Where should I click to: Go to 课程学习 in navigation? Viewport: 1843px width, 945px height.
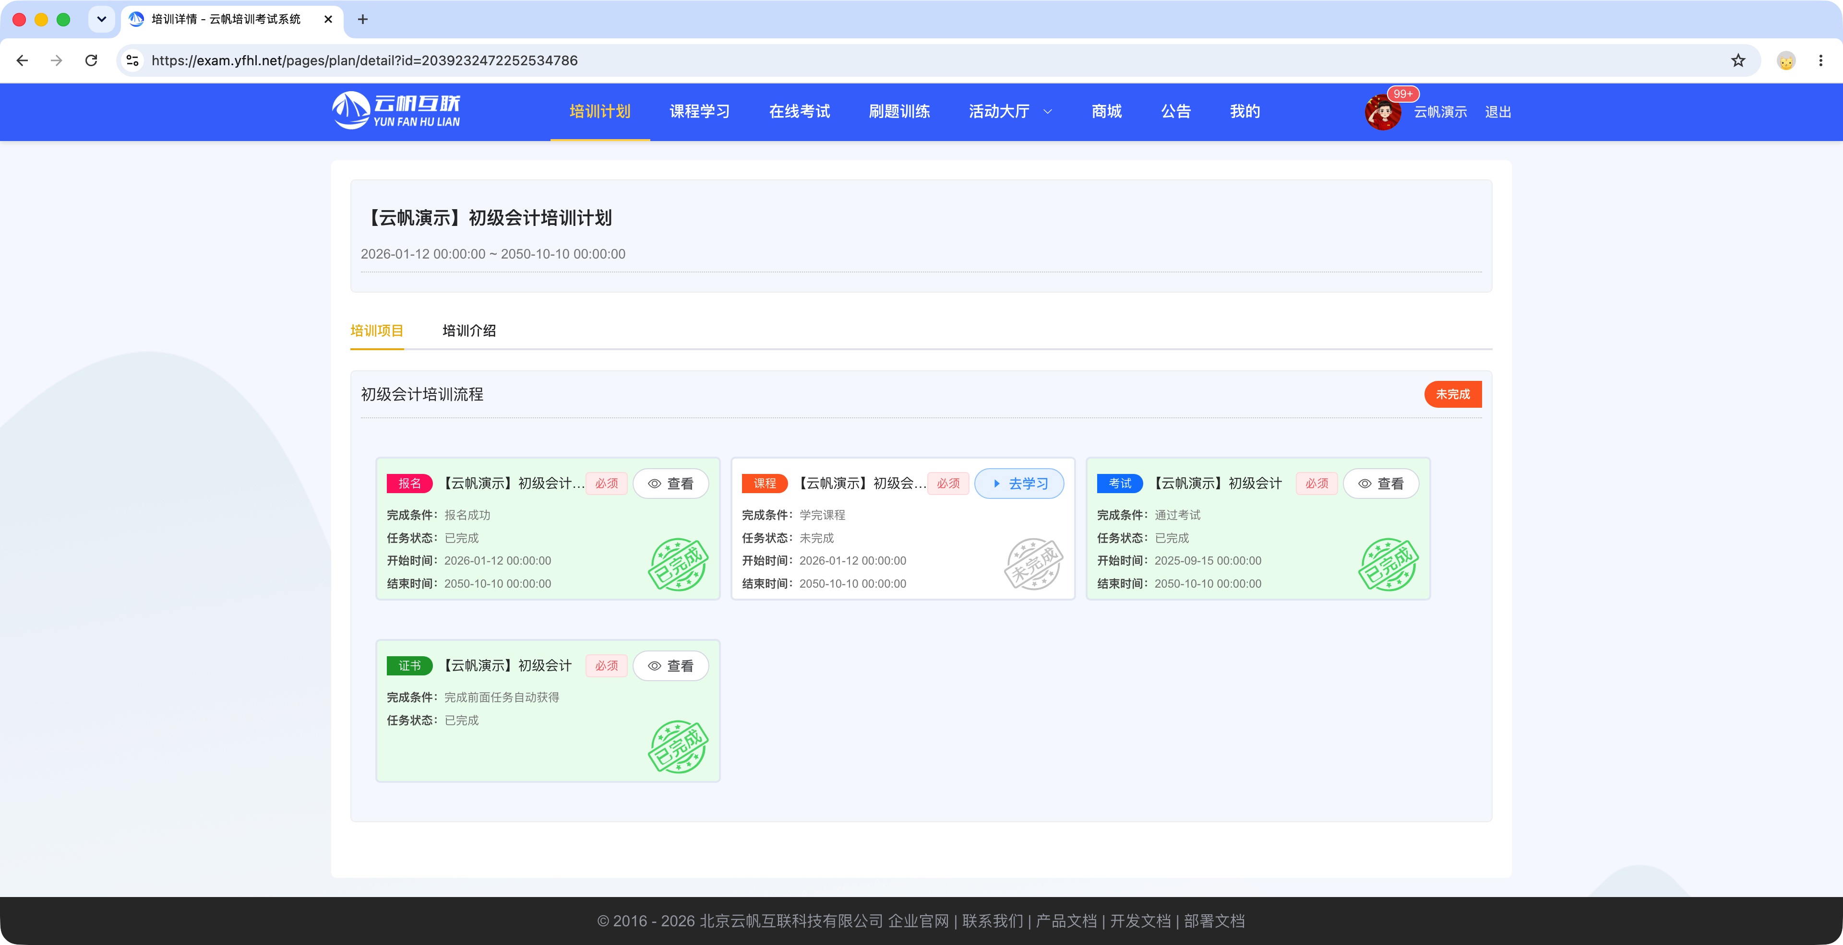(699, 111)
